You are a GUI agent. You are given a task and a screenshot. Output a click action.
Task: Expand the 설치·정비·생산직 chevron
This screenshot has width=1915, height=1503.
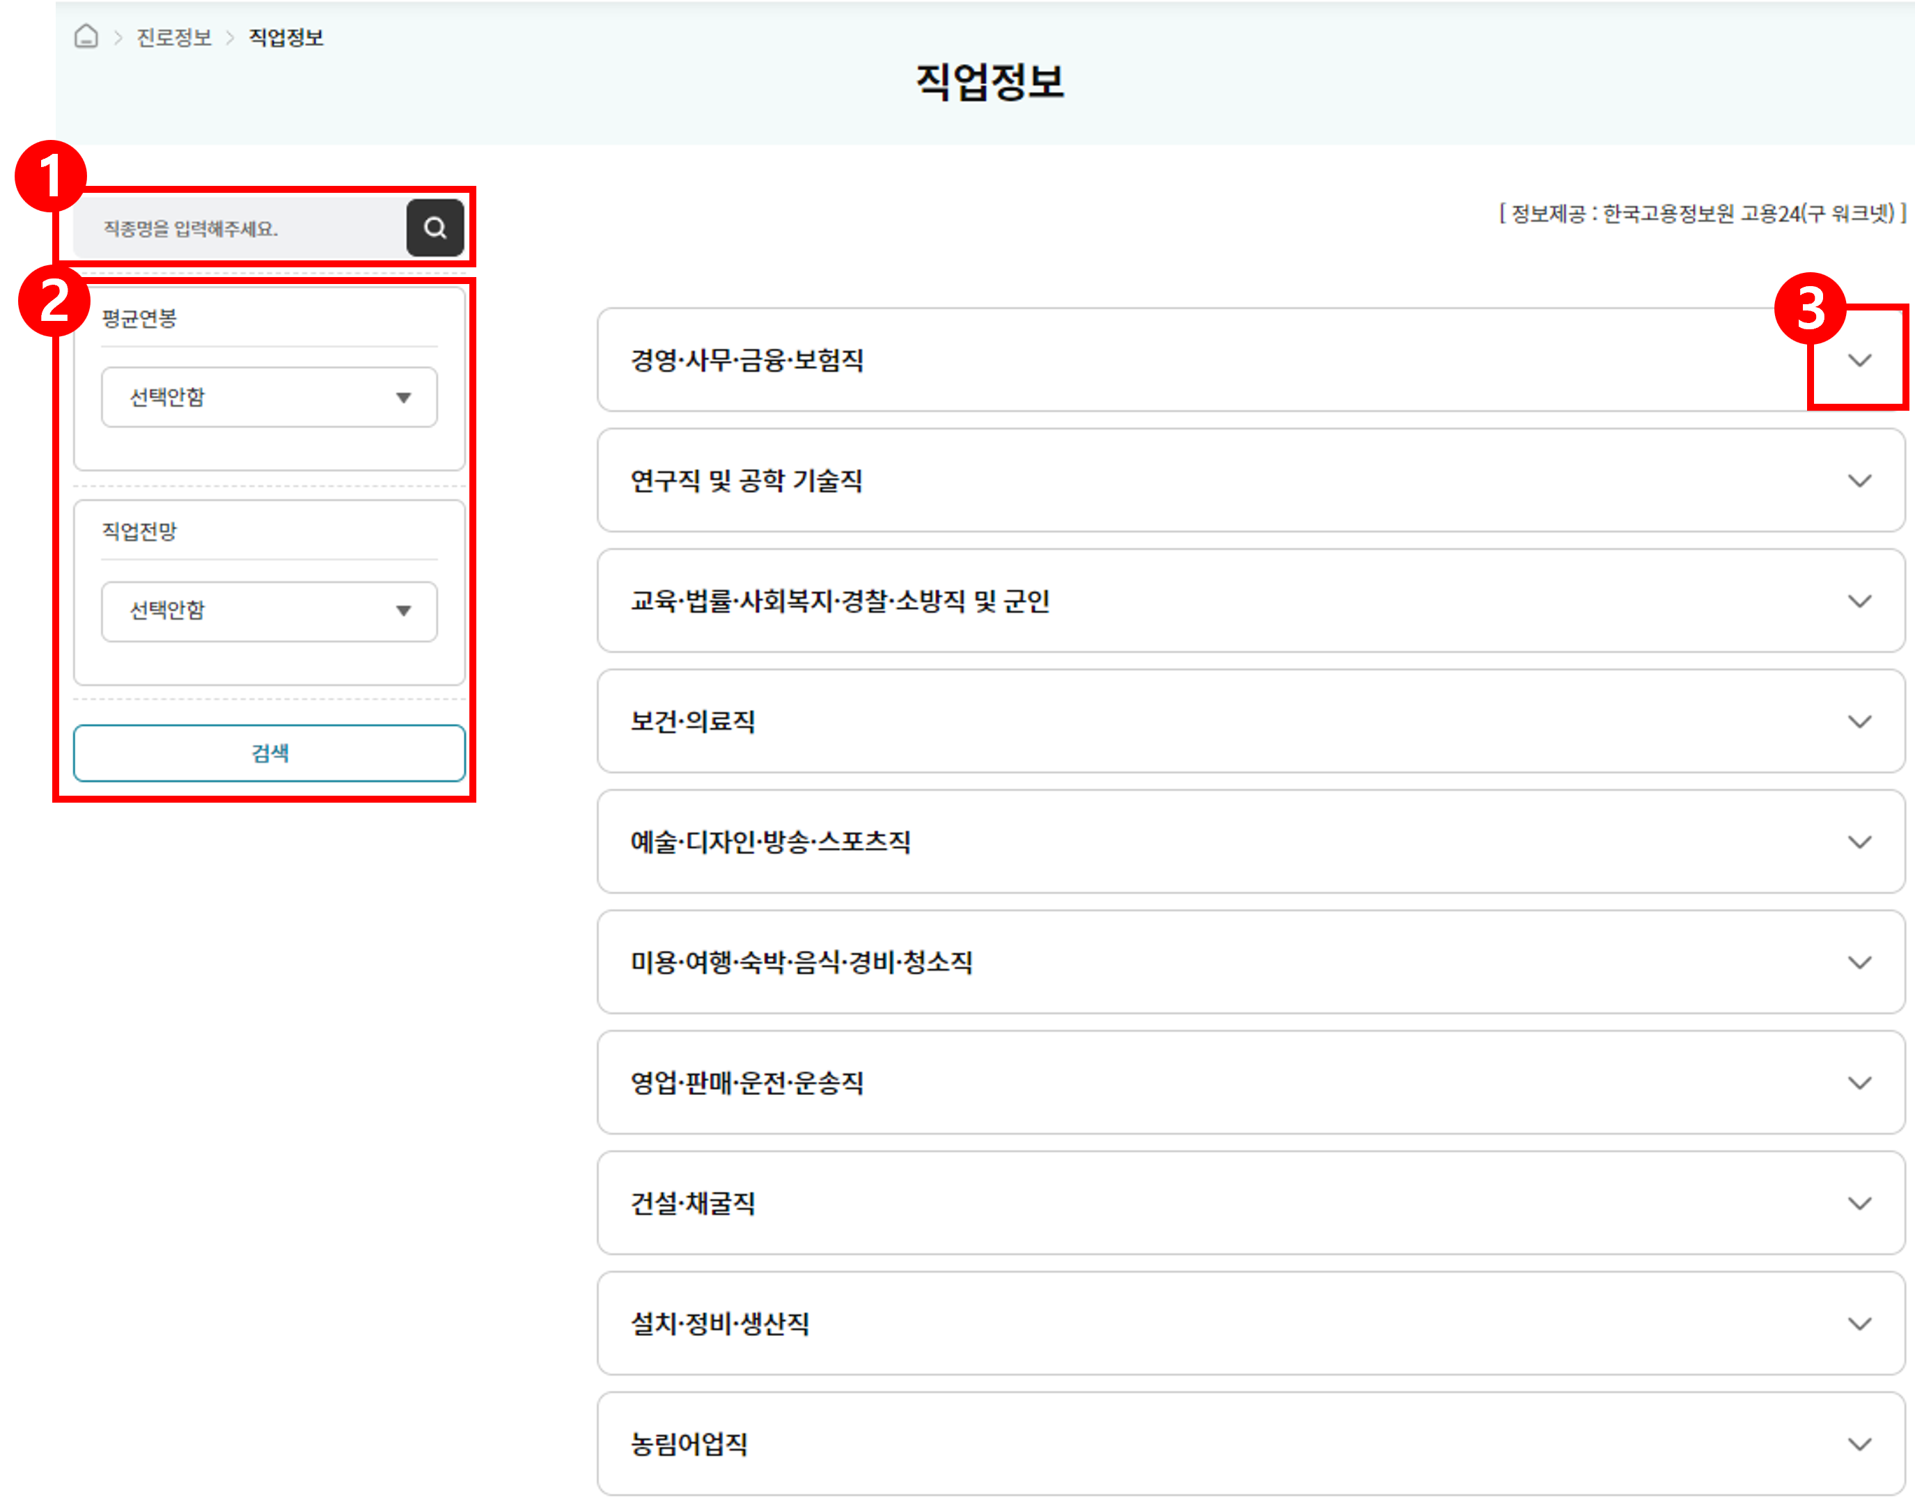pos(1859,1324)
